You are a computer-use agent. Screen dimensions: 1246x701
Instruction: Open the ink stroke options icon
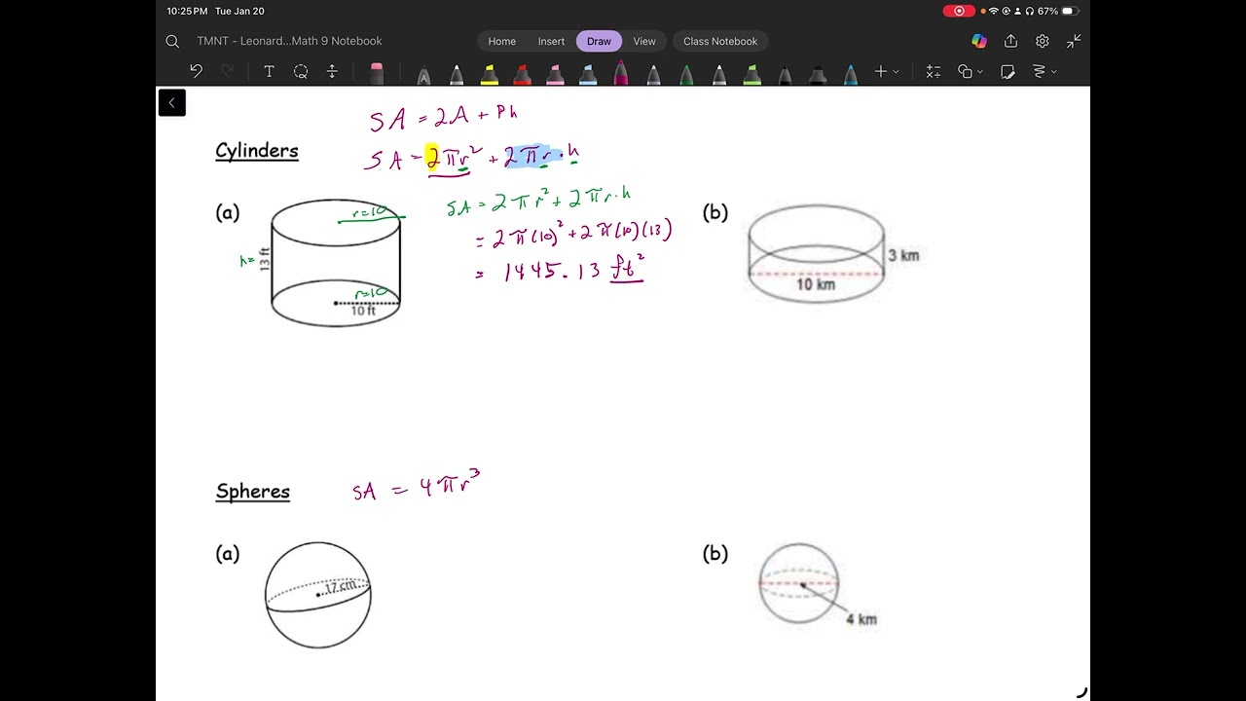[1039, 71]
